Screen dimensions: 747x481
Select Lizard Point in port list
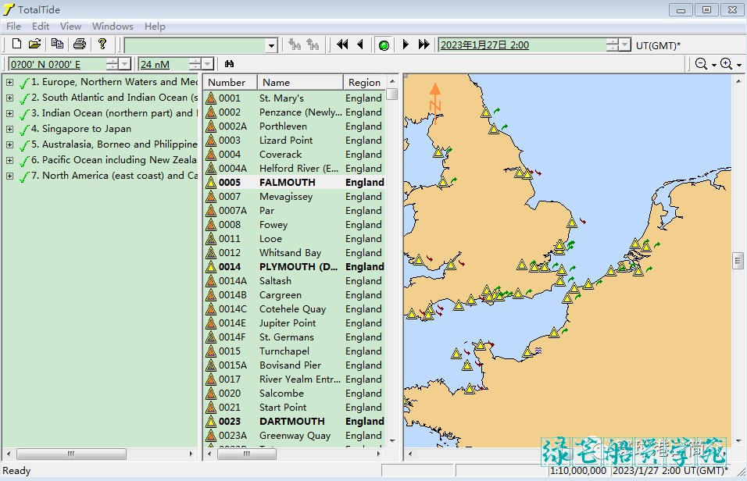pos(286,141)
